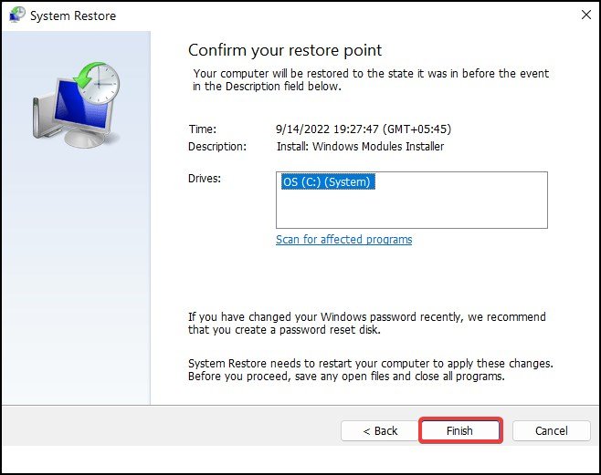Click the Confirm your restore point heading
Viewport: 601px width, 475px height.
(x=285, y=50)
